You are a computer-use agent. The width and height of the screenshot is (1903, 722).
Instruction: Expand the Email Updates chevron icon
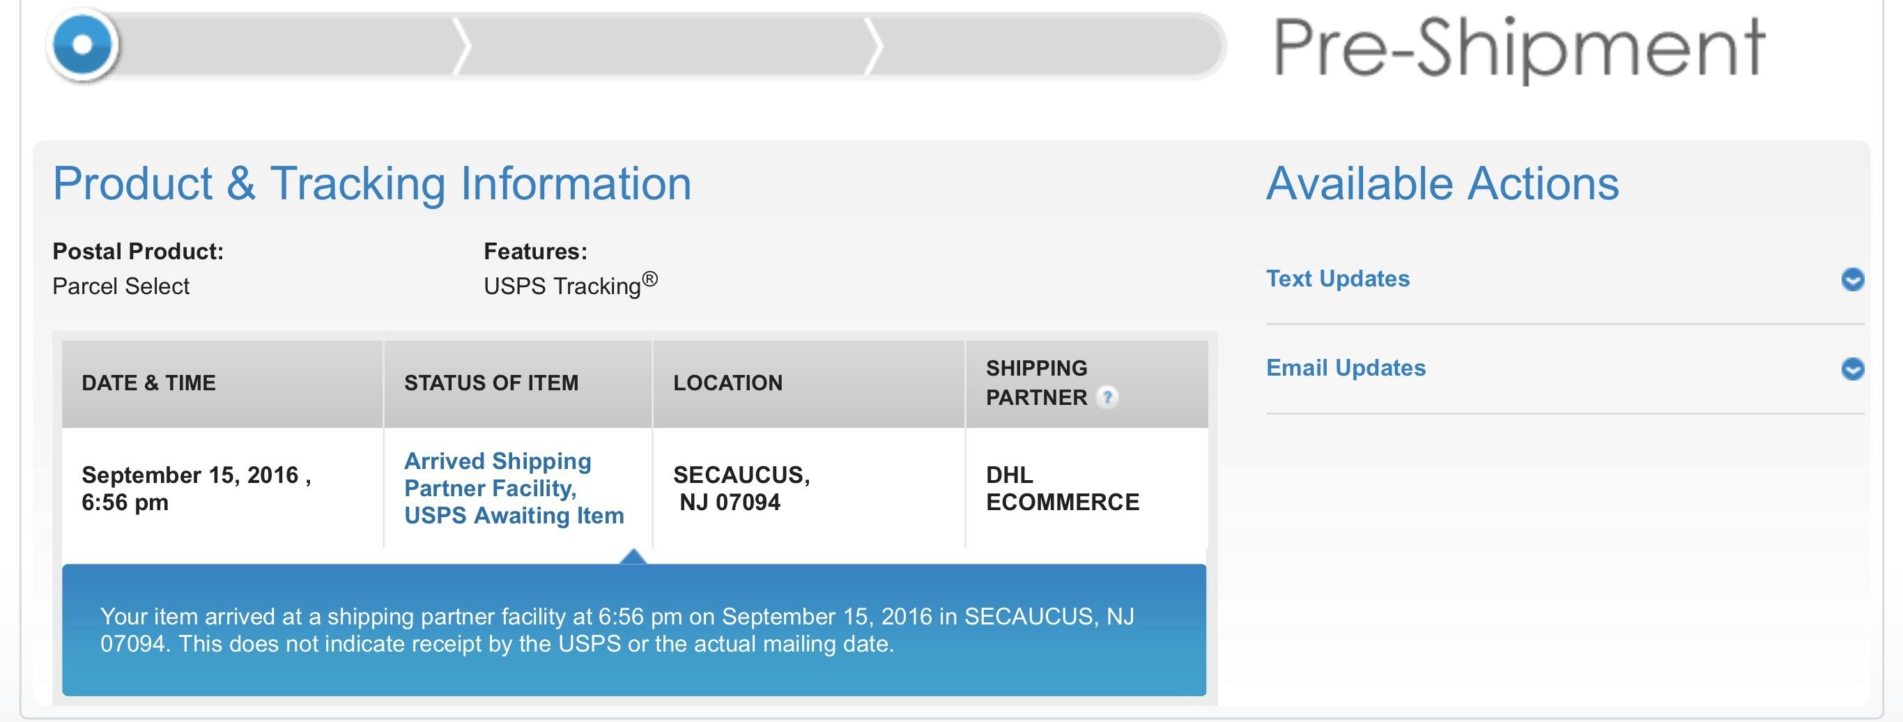click(1852, 368)
